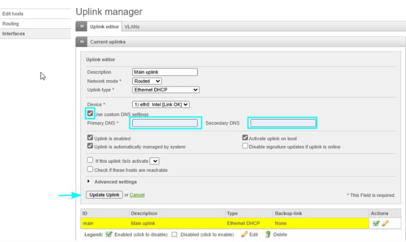The height and width of the screenshot is (242, 406).
Task: Open the Uplink type dropdown
Action: point(165,90)
